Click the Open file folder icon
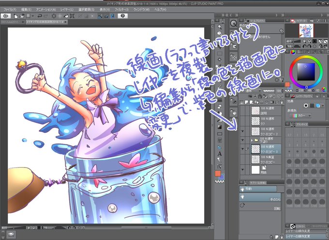 tap(22, 16)
